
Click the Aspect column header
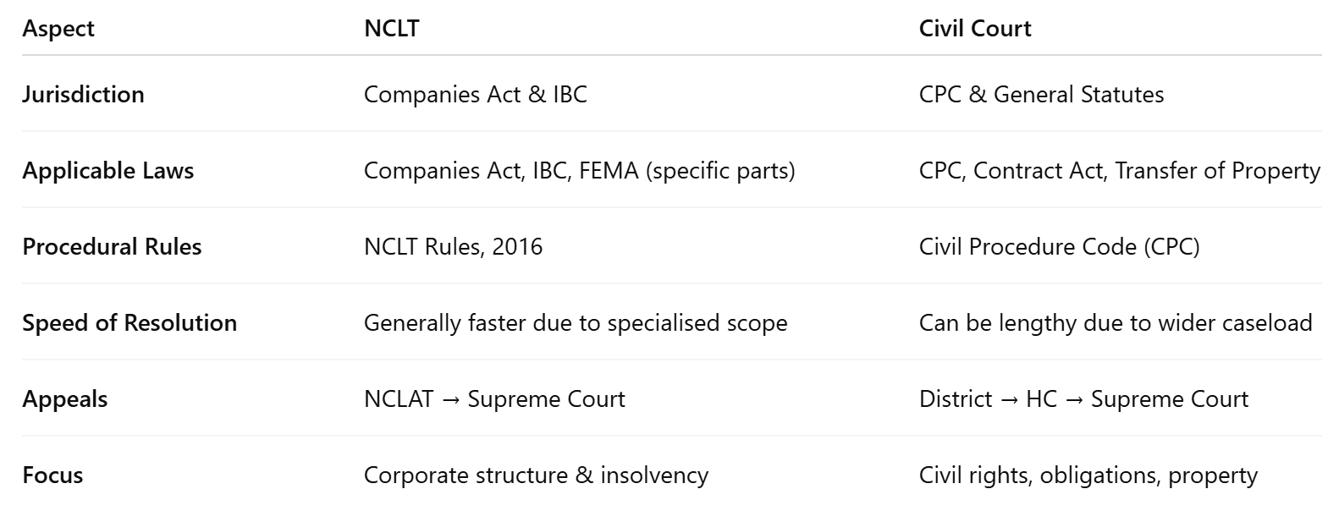pos(58,29)
